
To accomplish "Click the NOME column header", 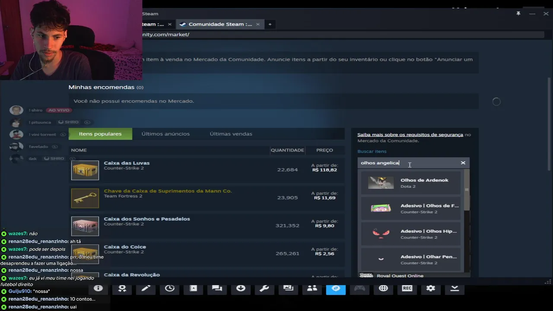I will pyautogui.click(x=79, y=150).
